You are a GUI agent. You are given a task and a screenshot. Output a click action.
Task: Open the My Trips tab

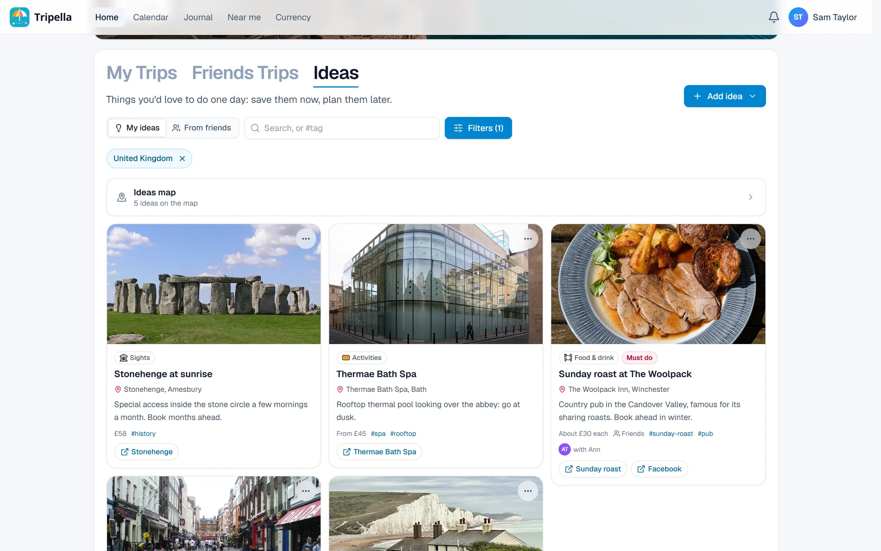tap(142, 73)
